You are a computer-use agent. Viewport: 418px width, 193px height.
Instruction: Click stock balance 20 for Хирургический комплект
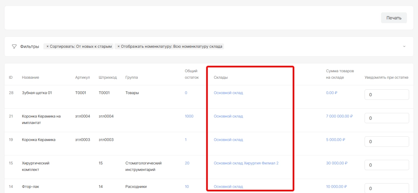point(187,163)
